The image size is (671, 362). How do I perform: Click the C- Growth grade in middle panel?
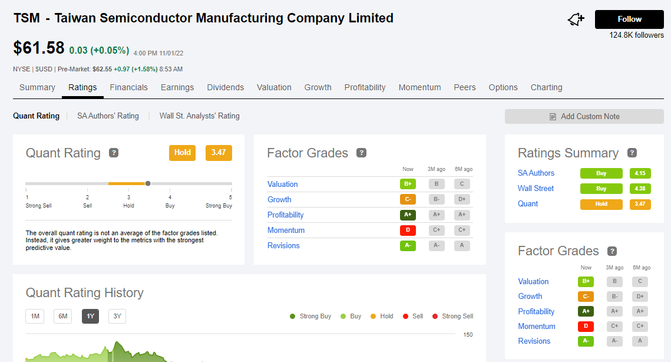coord(408,200)
